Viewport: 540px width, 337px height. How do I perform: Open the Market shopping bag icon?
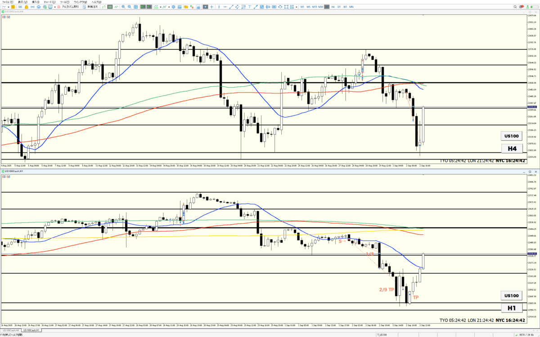click(27, 7)
